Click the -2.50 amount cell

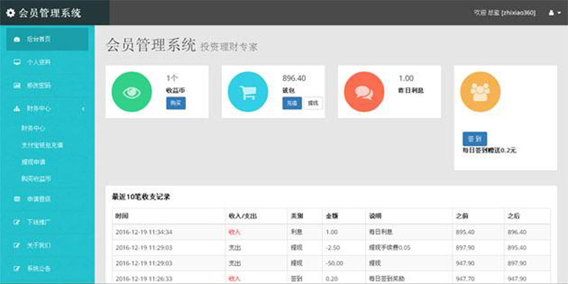point(332,248)
